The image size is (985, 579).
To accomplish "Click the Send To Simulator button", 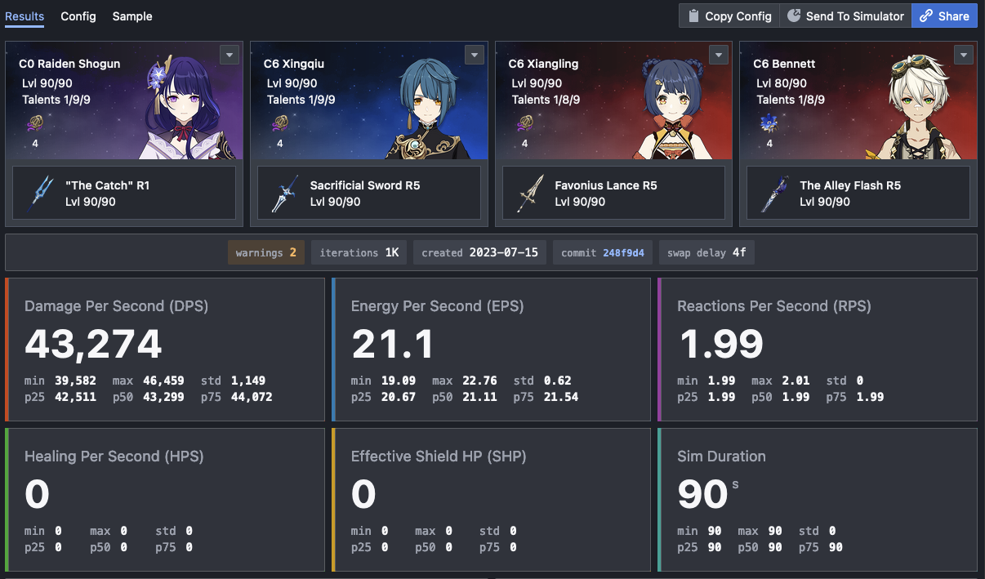I will coord(845,16).
